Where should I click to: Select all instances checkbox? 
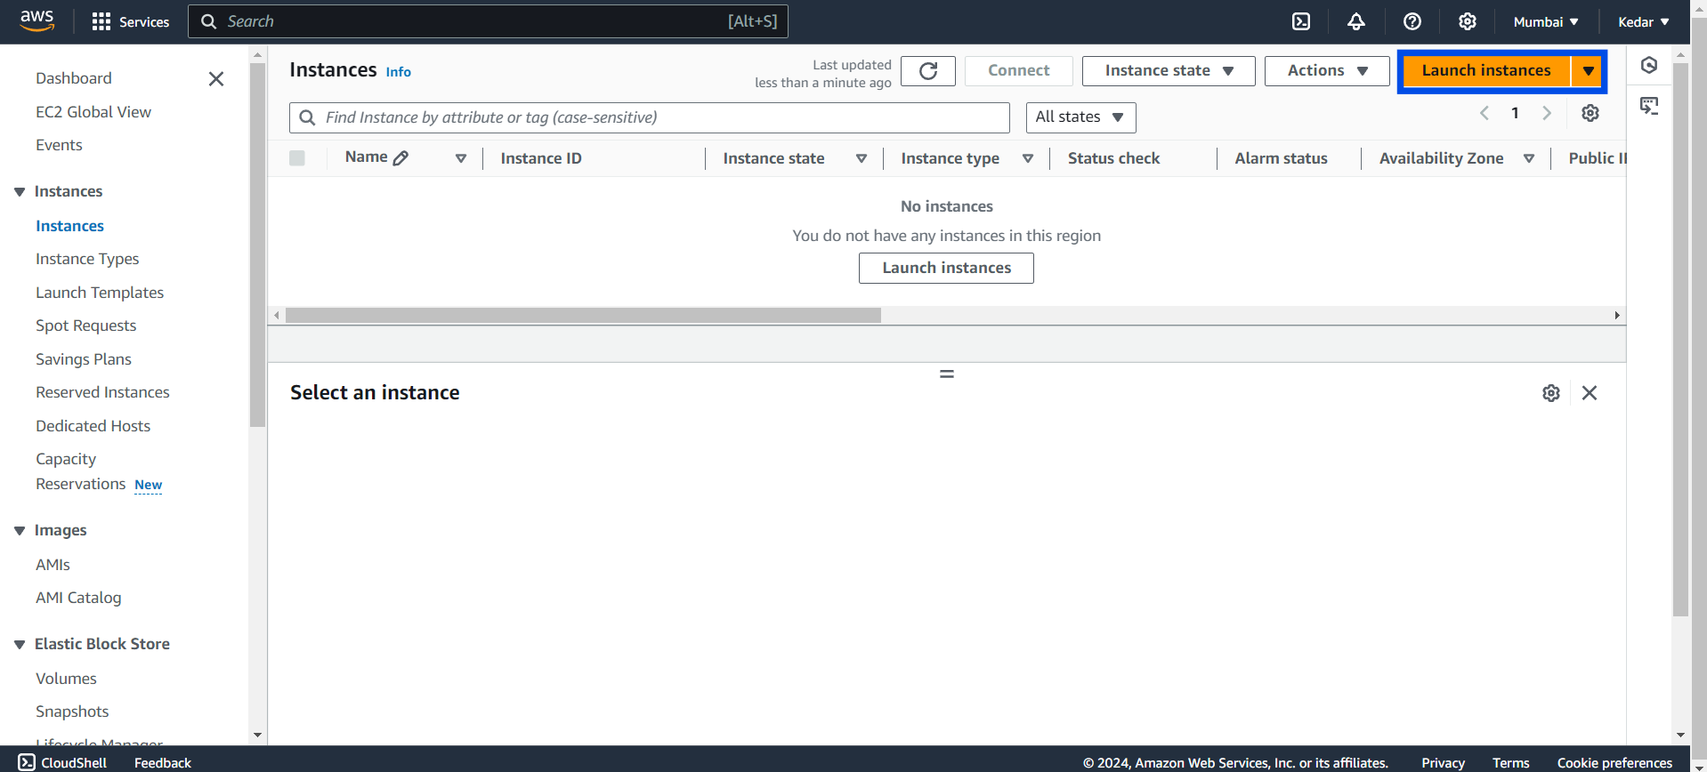[297, 158]
